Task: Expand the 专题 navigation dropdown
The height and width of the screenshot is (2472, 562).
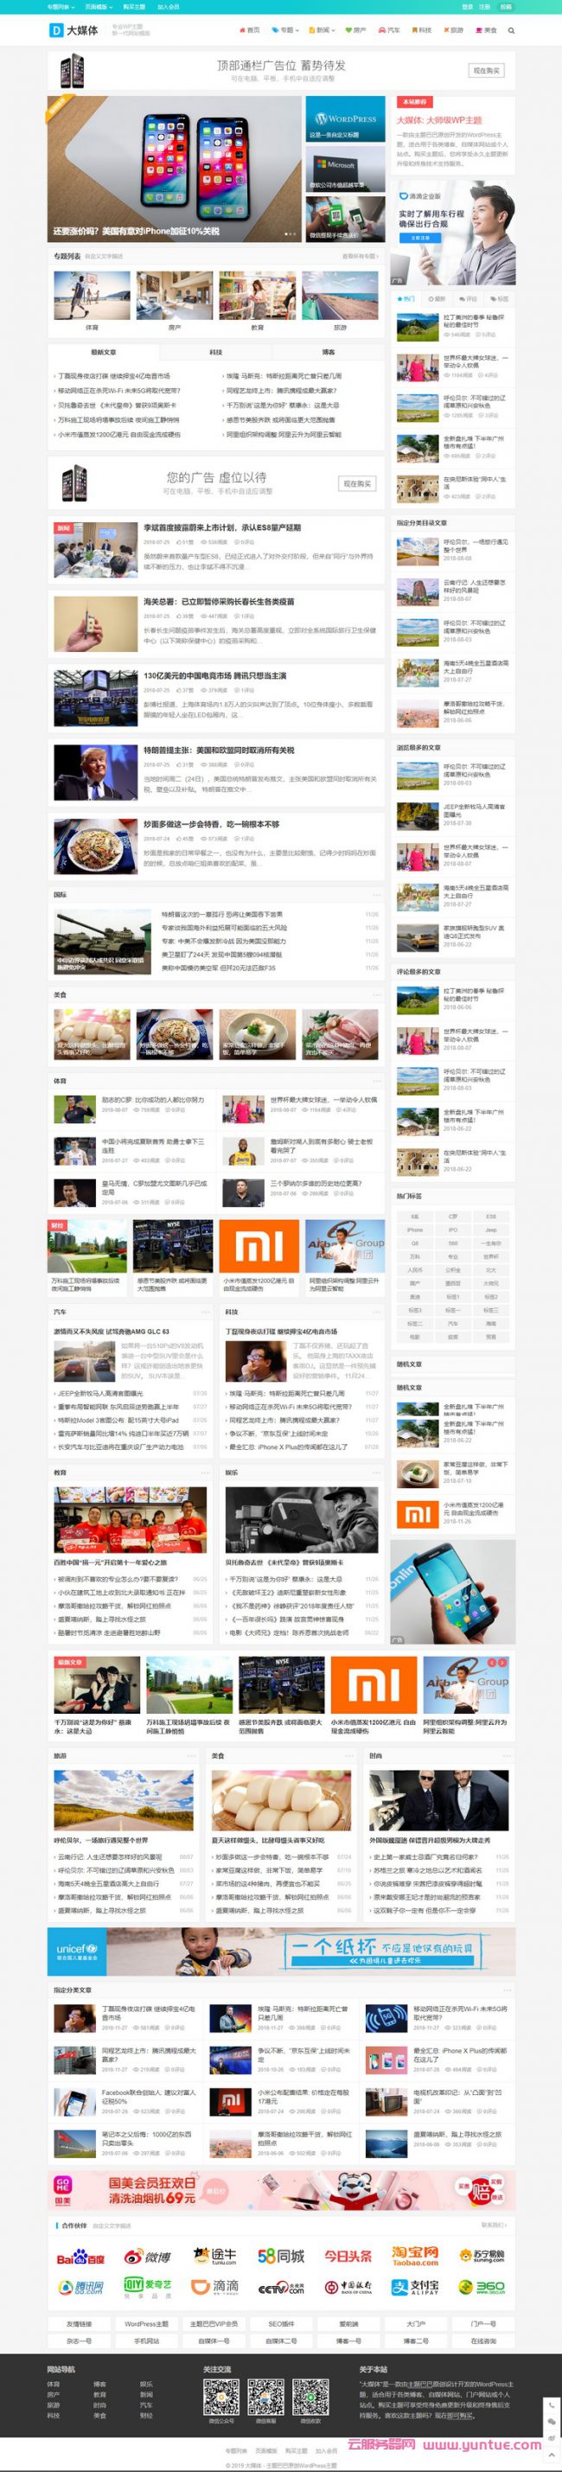Action: pos(284,31)
